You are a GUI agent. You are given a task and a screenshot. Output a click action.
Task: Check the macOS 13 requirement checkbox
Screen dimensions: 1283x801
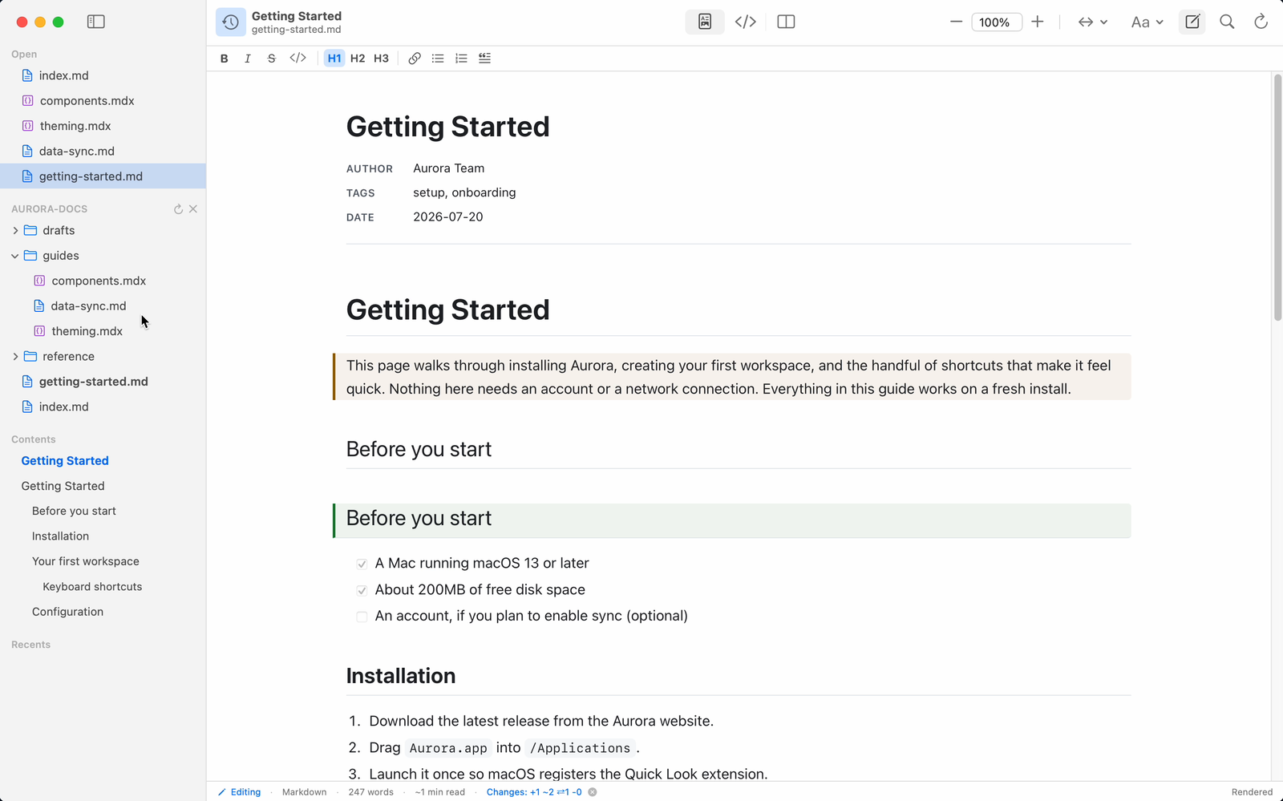[362, 564]
